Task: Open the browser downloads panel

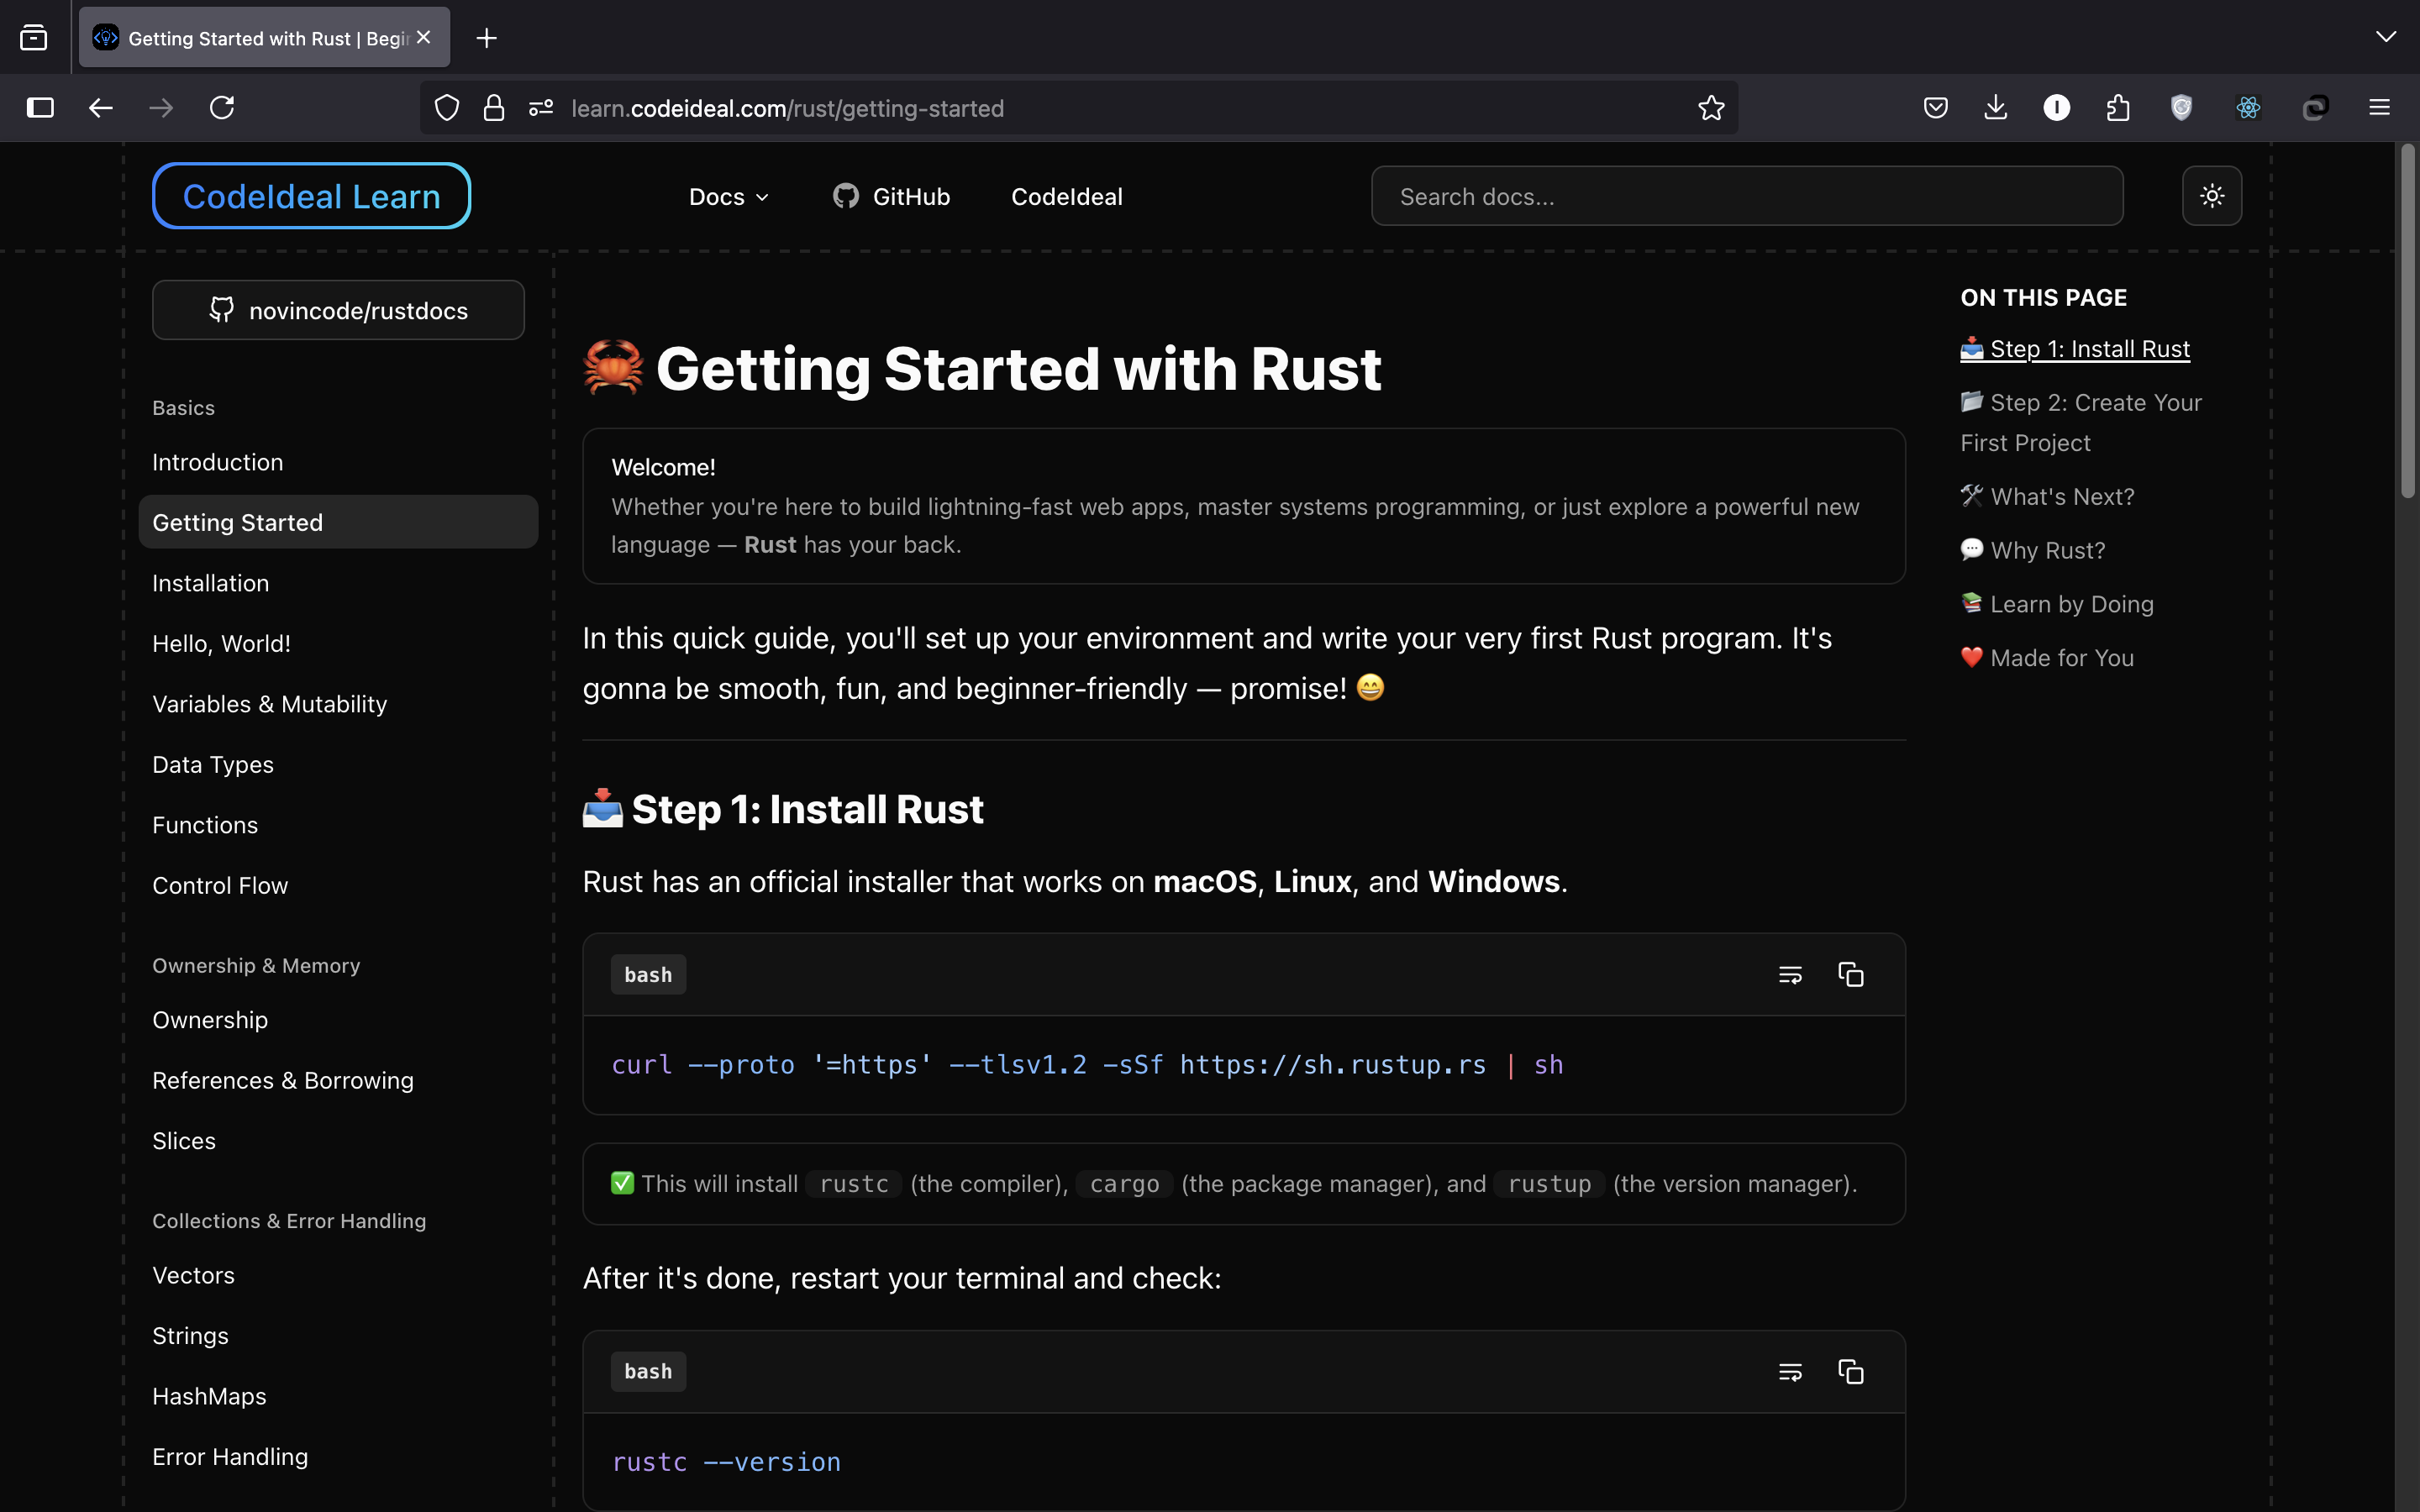Action: coord(1996,108)
